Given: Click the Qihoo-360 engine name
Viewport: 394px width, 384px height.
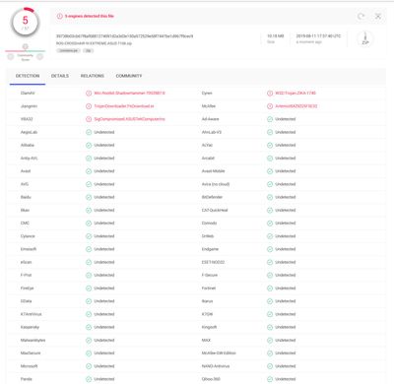Looking at the screenshot, I should coord(211,379).
